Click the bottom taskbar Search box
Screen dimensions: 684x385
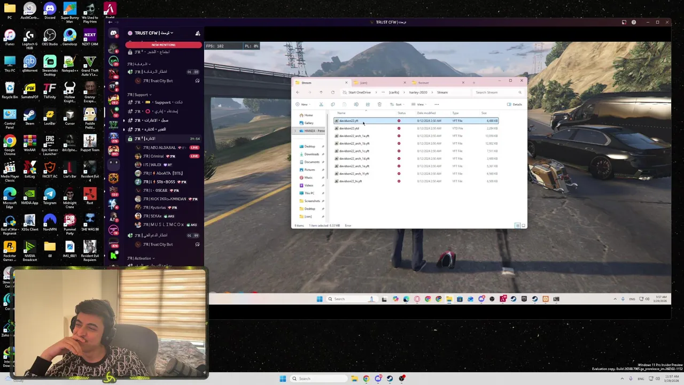(x=319, y=379)
